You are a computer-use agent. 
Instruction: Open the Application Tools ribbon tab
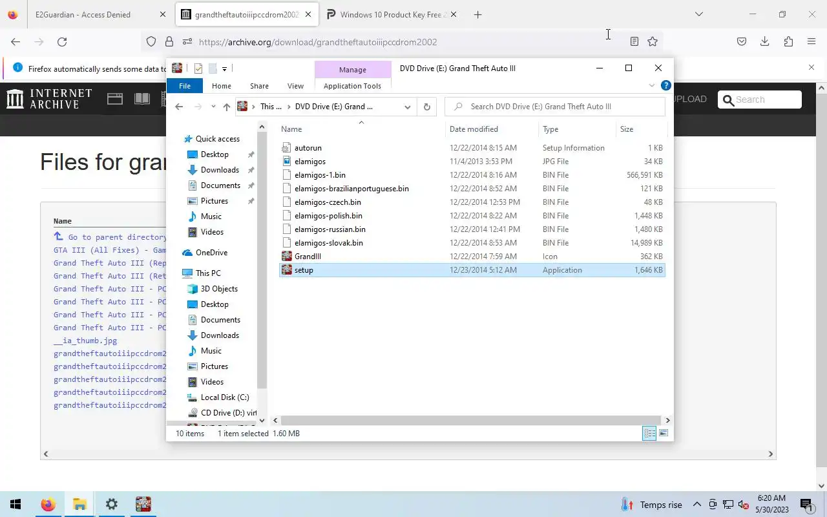[352, 86]
